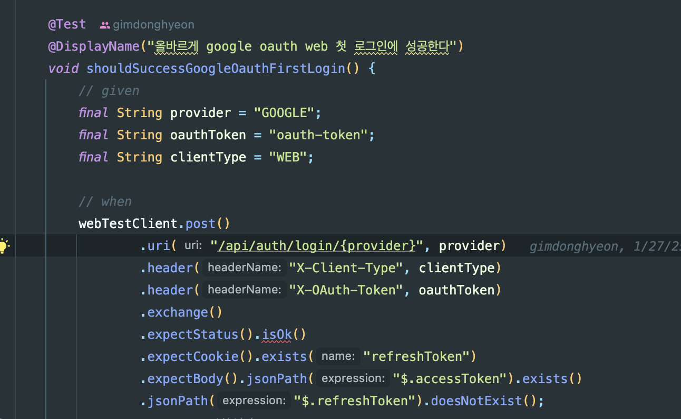
Task: Click the "X-Client-Type" string
Action: pos(346,268)
